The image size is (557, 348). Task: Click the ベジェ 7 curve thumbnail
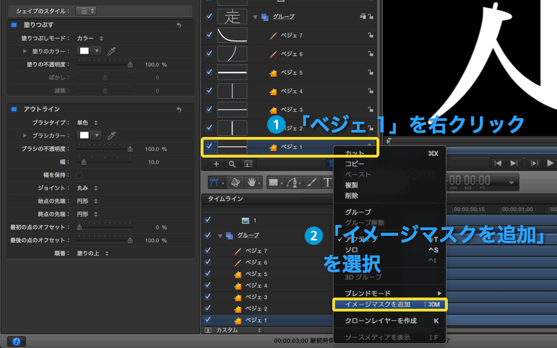coord(232,35)
